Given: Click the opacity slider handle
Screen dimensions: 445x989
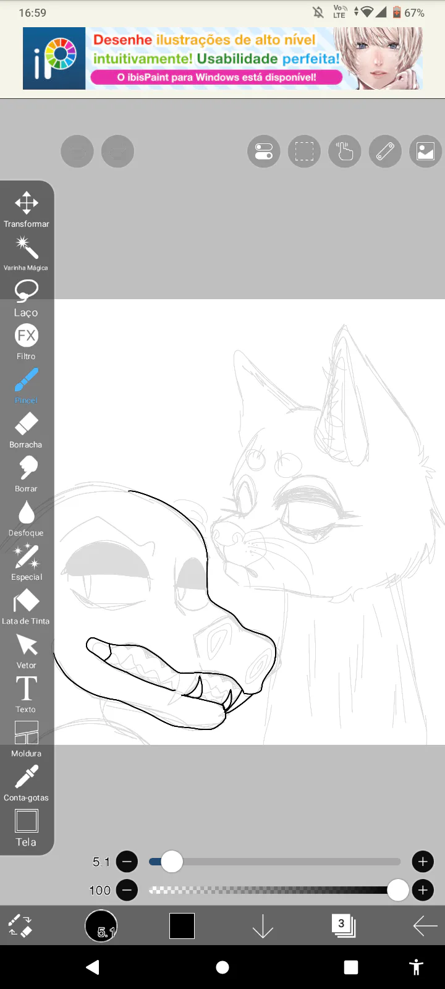Looking at the screenshot, I should 398,890.
